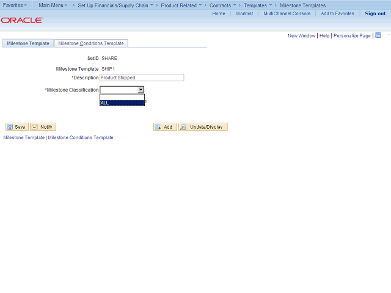The width and height of the screenshot is (391, 293).
Task: Switch to the Milestone Template tab
Action: click(28, 43)
